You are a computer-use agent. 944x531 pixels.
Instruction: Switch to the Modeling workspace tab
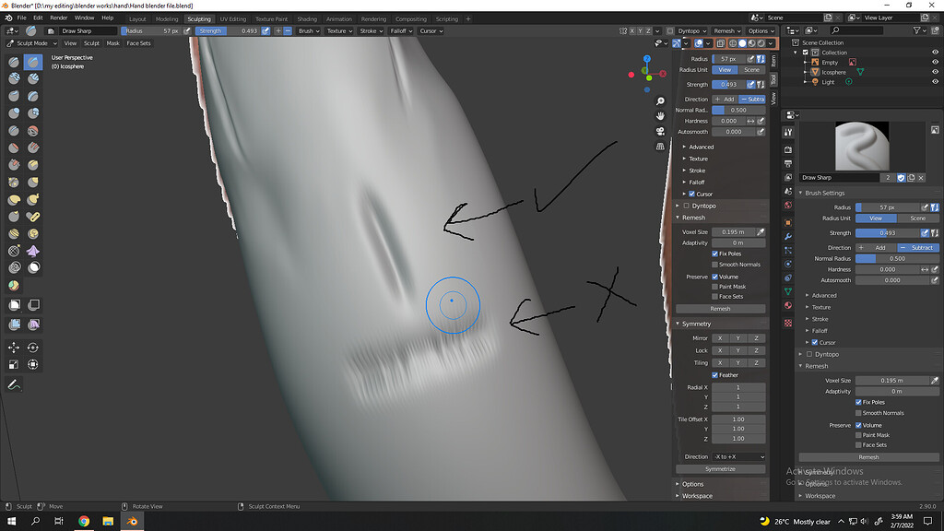click(167, 19)
